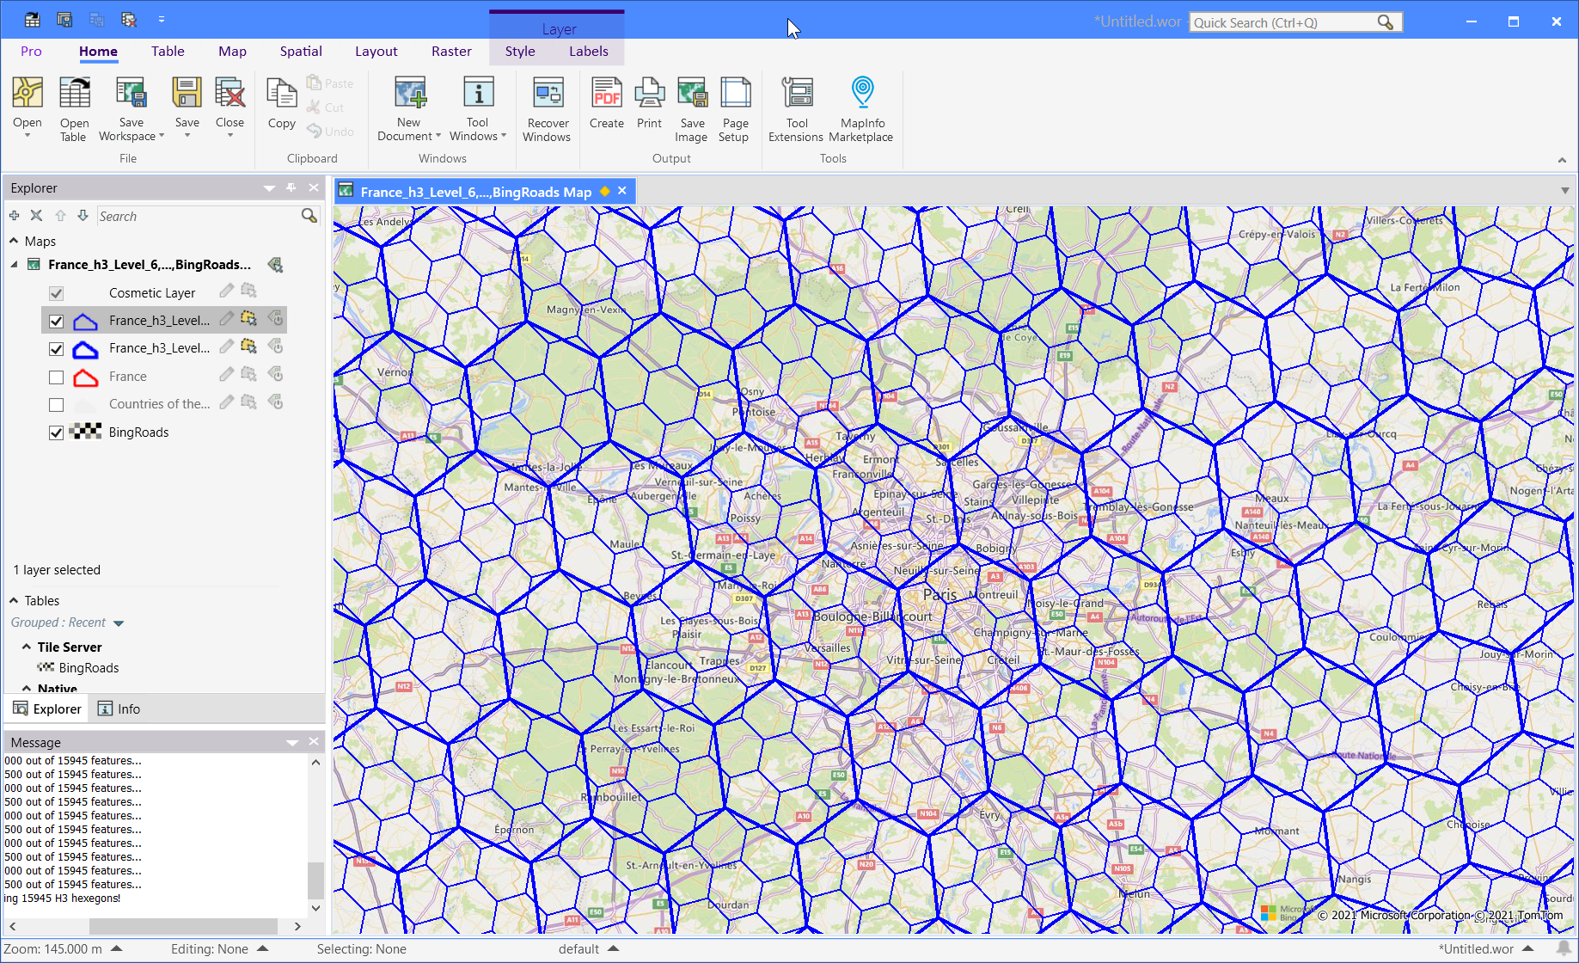Click the Explorer Search field

point(198,217)
